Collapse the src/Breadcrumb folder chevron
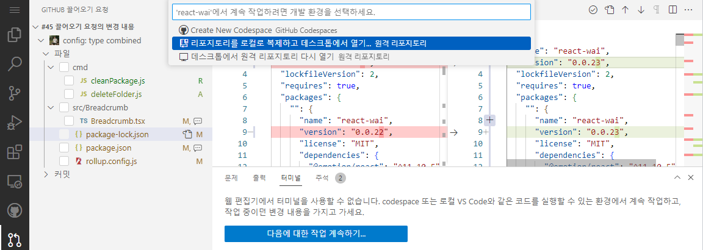This screenshot has height=250, width=703. [x=50, y=107]
